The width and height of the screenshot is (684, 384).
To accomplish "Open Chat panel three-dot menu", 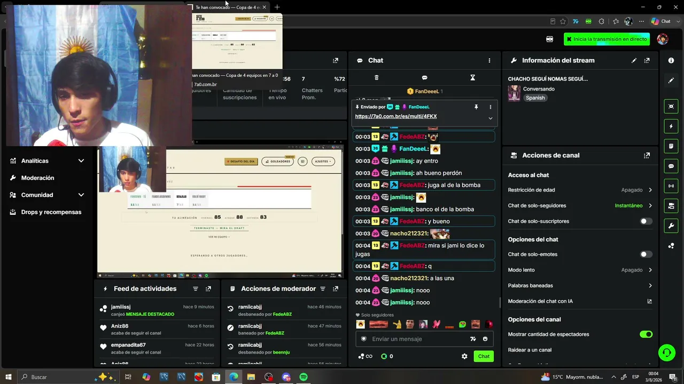I will coord(489,60).
